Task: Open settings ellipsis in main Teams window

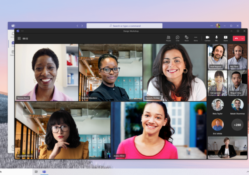Action: tap(212, 26)
